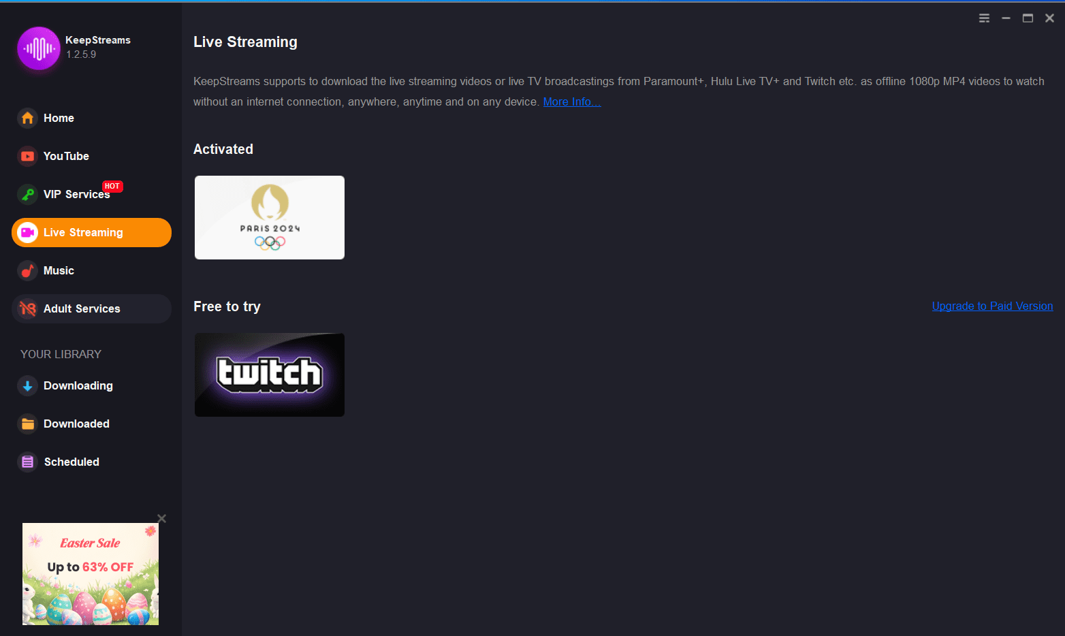Click the Free to try heading
Image resolution: width=1065 pixels, height=636 pixels.
coord(227,306)
